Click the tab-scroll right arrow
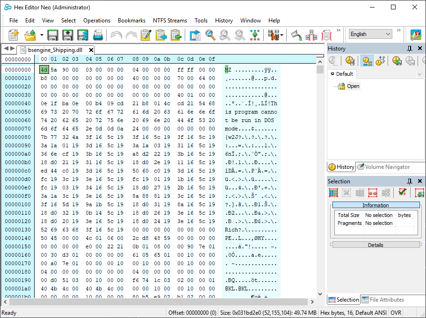The height and width of the screenshot is (318, 426). [12, 49]
